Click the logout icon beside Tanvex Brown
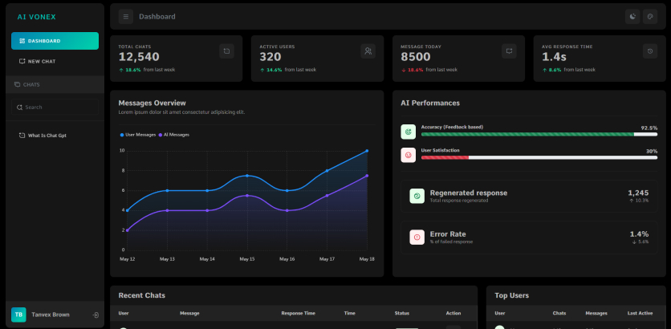This screenshot has width=671, height=329. click(x=96, y=315)
